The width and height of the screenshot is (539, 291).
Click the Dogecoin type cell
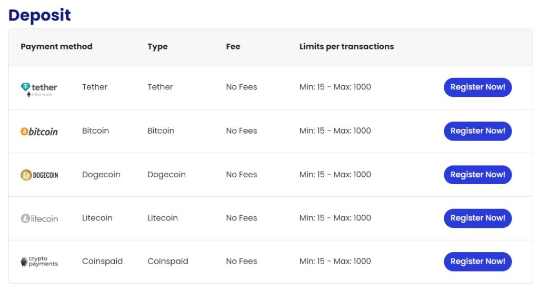pos(166,175)
